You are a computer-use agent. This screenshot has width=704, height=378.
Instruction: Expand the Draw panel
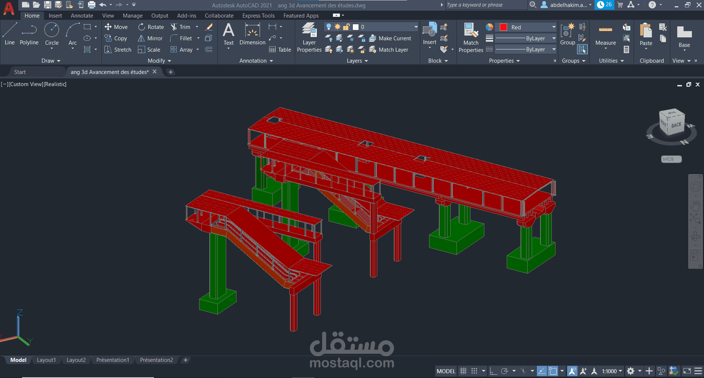[51, 61]
